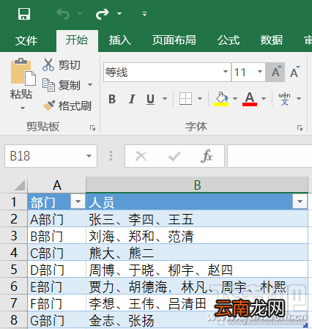Click the 格式刷 format painter
This screenshot has width=312, height=329.
67,106
